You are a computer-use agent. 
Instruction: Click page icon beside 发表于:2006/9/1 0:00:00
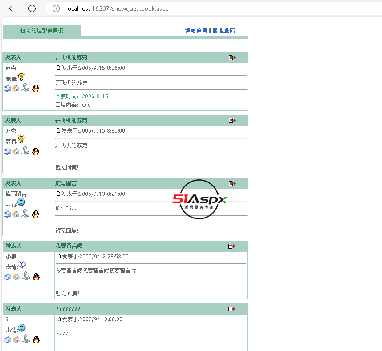point(58,319)
